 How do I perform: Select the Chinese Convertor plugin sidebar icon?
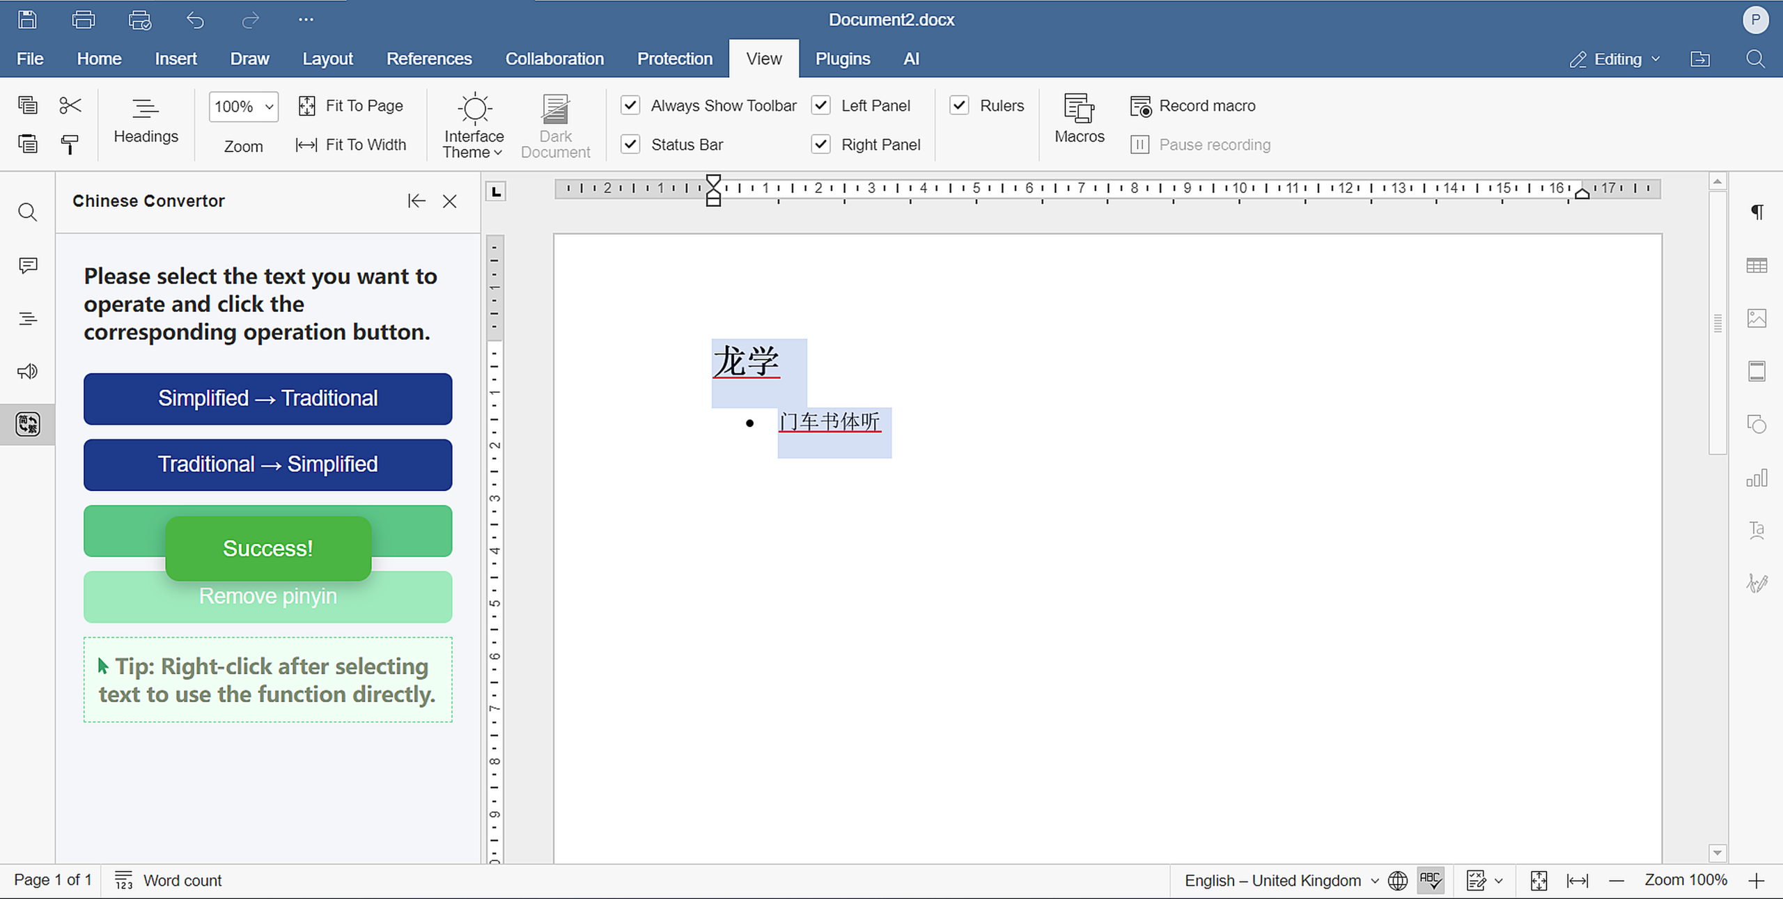coord(28,424)
